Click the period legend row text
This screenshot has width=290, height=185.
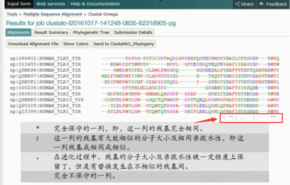click(x=149, y=162)
